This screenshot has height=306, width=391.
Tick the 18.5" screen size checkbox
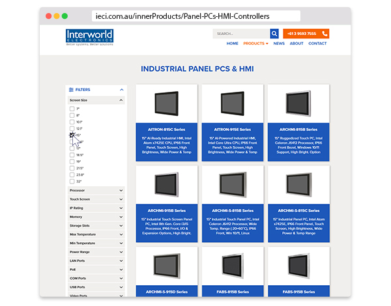(x=72, y=155)
